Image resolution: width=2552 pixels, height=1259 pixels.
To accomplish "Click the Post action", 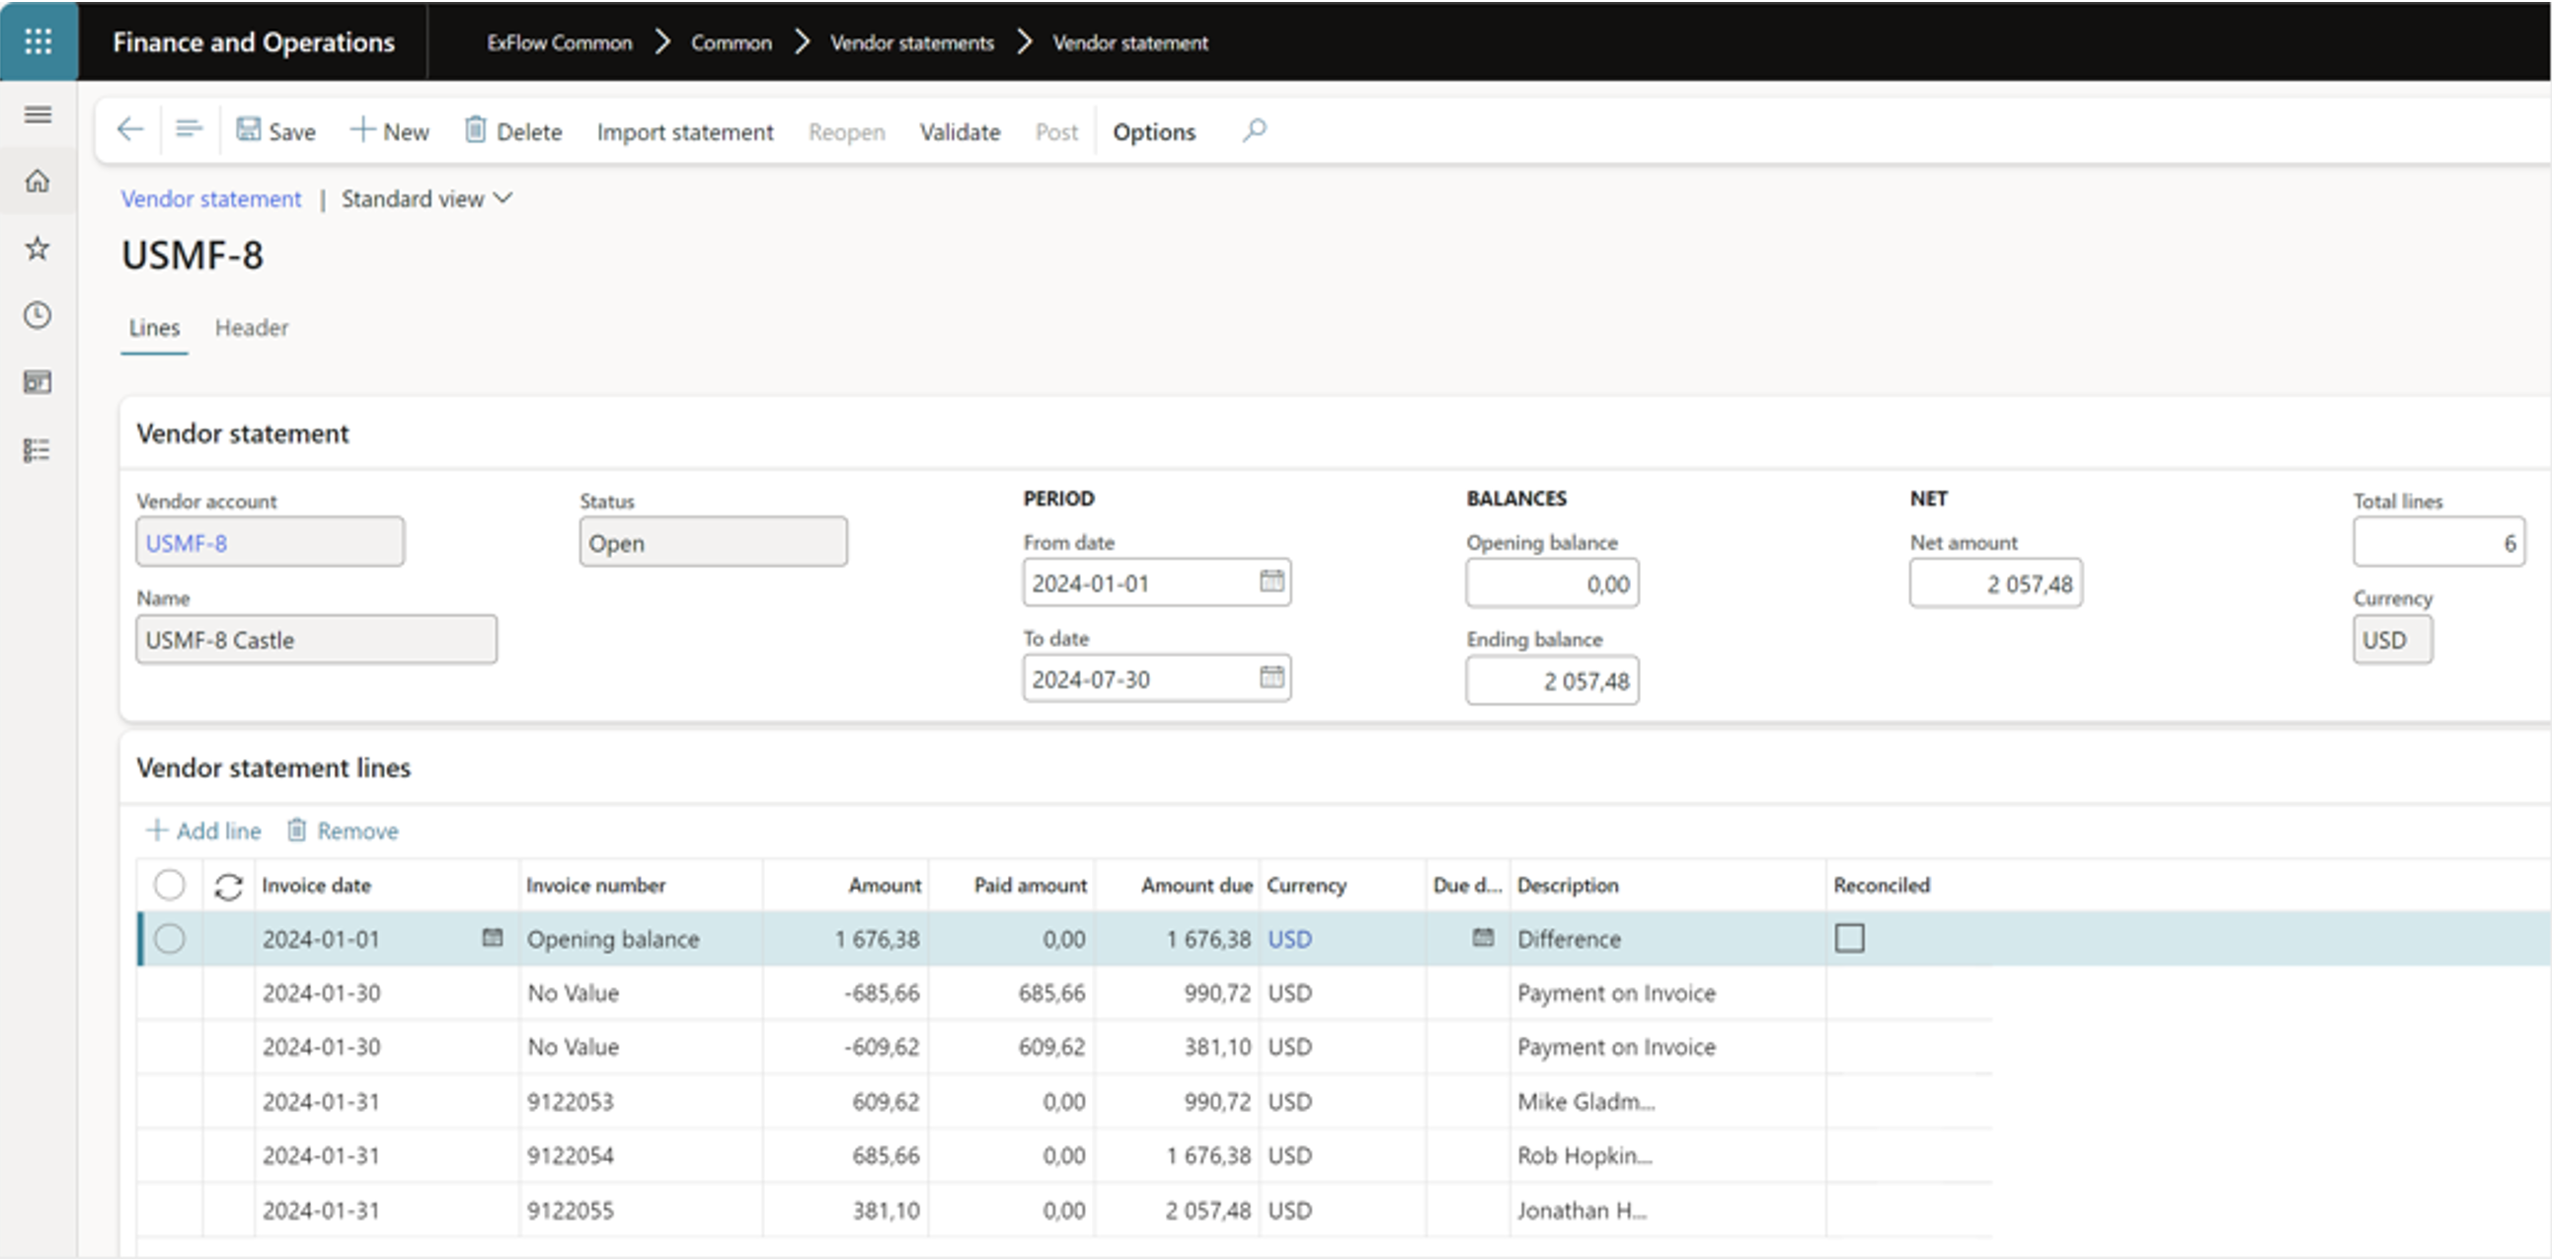I will tap(1057, 131).
